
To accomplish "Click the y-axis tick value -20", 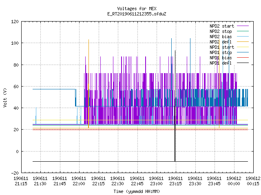I will point(15,173).
